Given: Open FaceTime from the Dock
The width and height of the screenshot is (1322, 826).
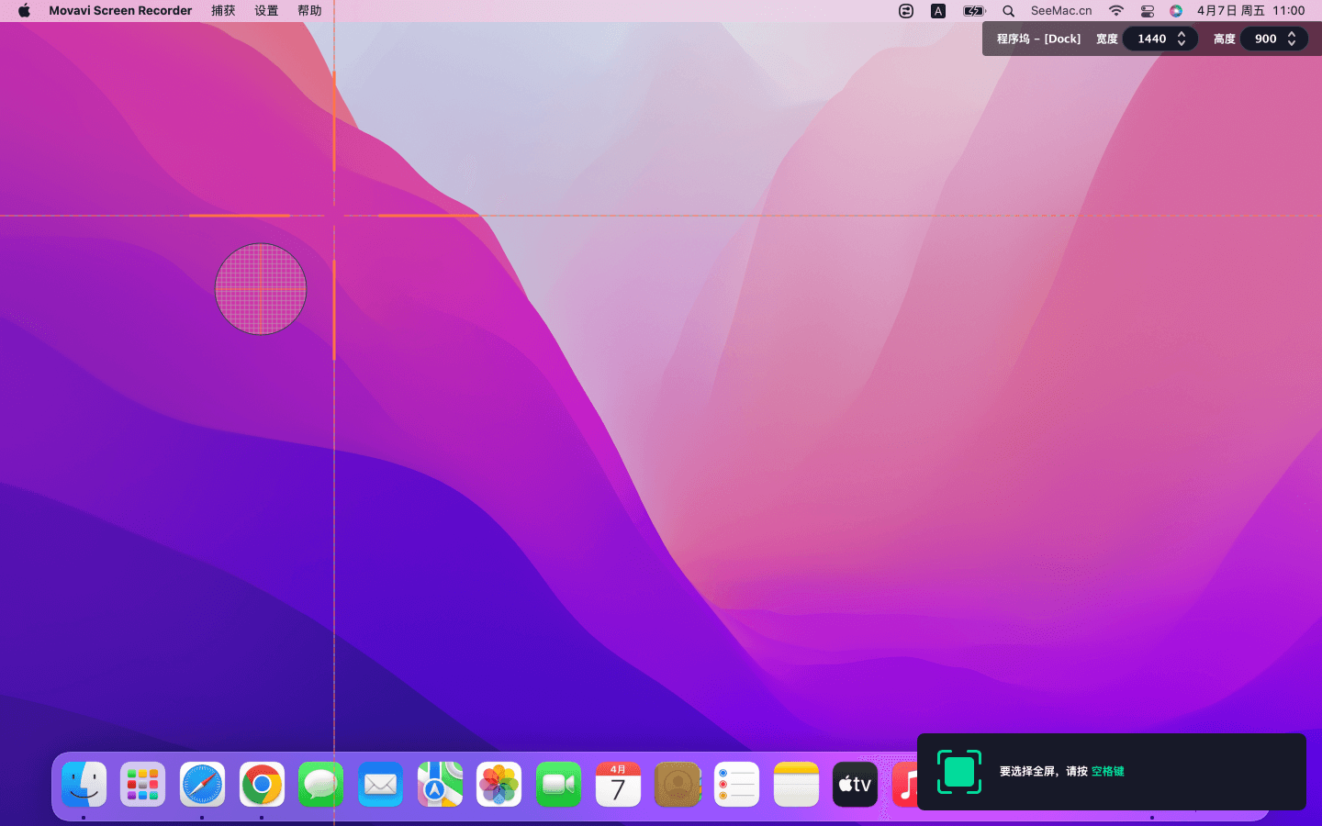Looking at the screenshot, I should coord(558,785).
